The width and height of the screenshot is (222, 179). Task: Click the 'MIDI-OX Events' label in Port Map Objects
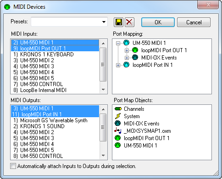142,124
